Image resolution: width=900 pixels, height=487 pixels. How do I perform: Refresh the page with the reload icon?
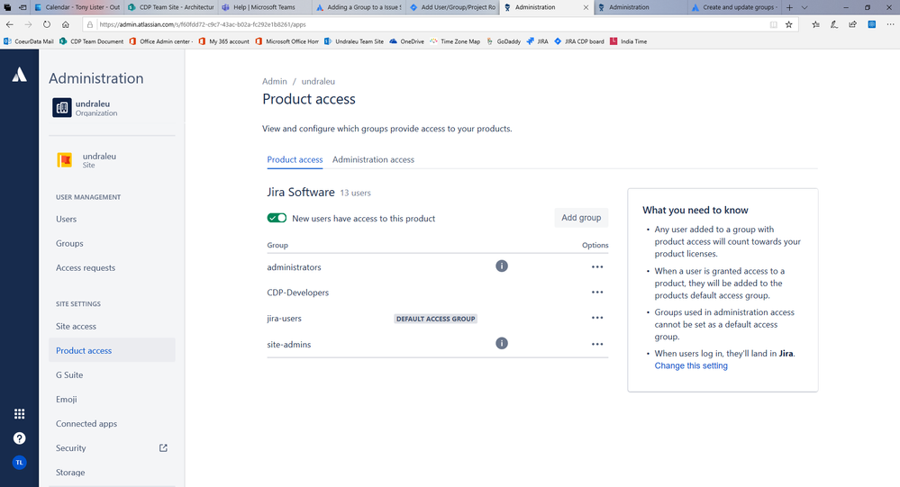(47, 24)
